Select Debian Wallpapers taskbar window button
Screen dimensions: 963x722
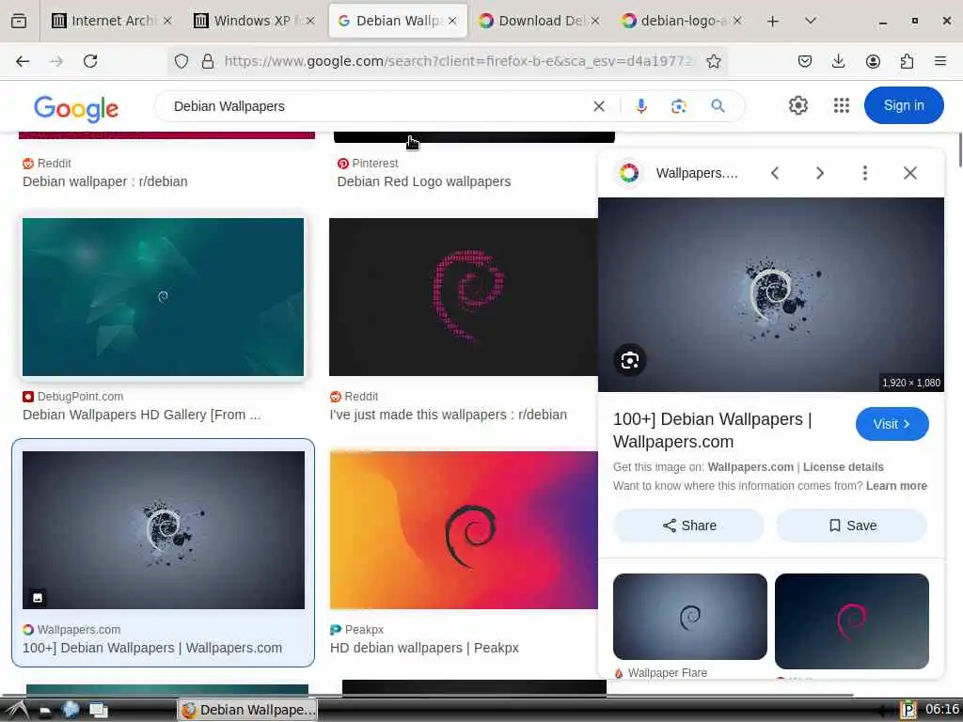(248, 710)
